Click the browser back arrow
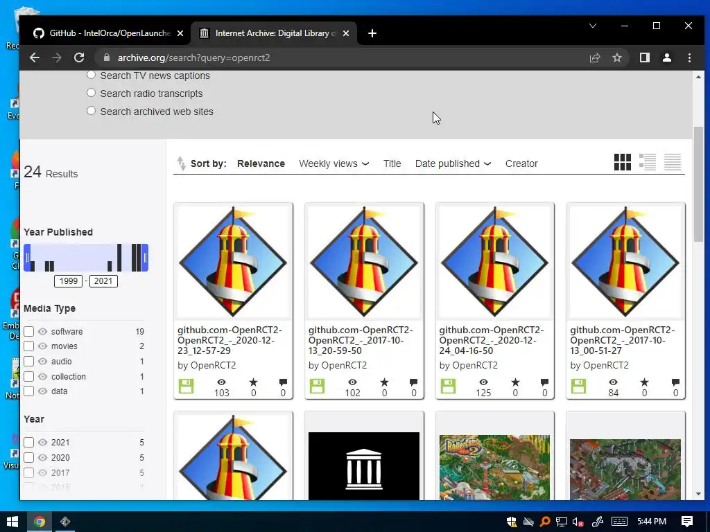 click(x=35, y=57)
